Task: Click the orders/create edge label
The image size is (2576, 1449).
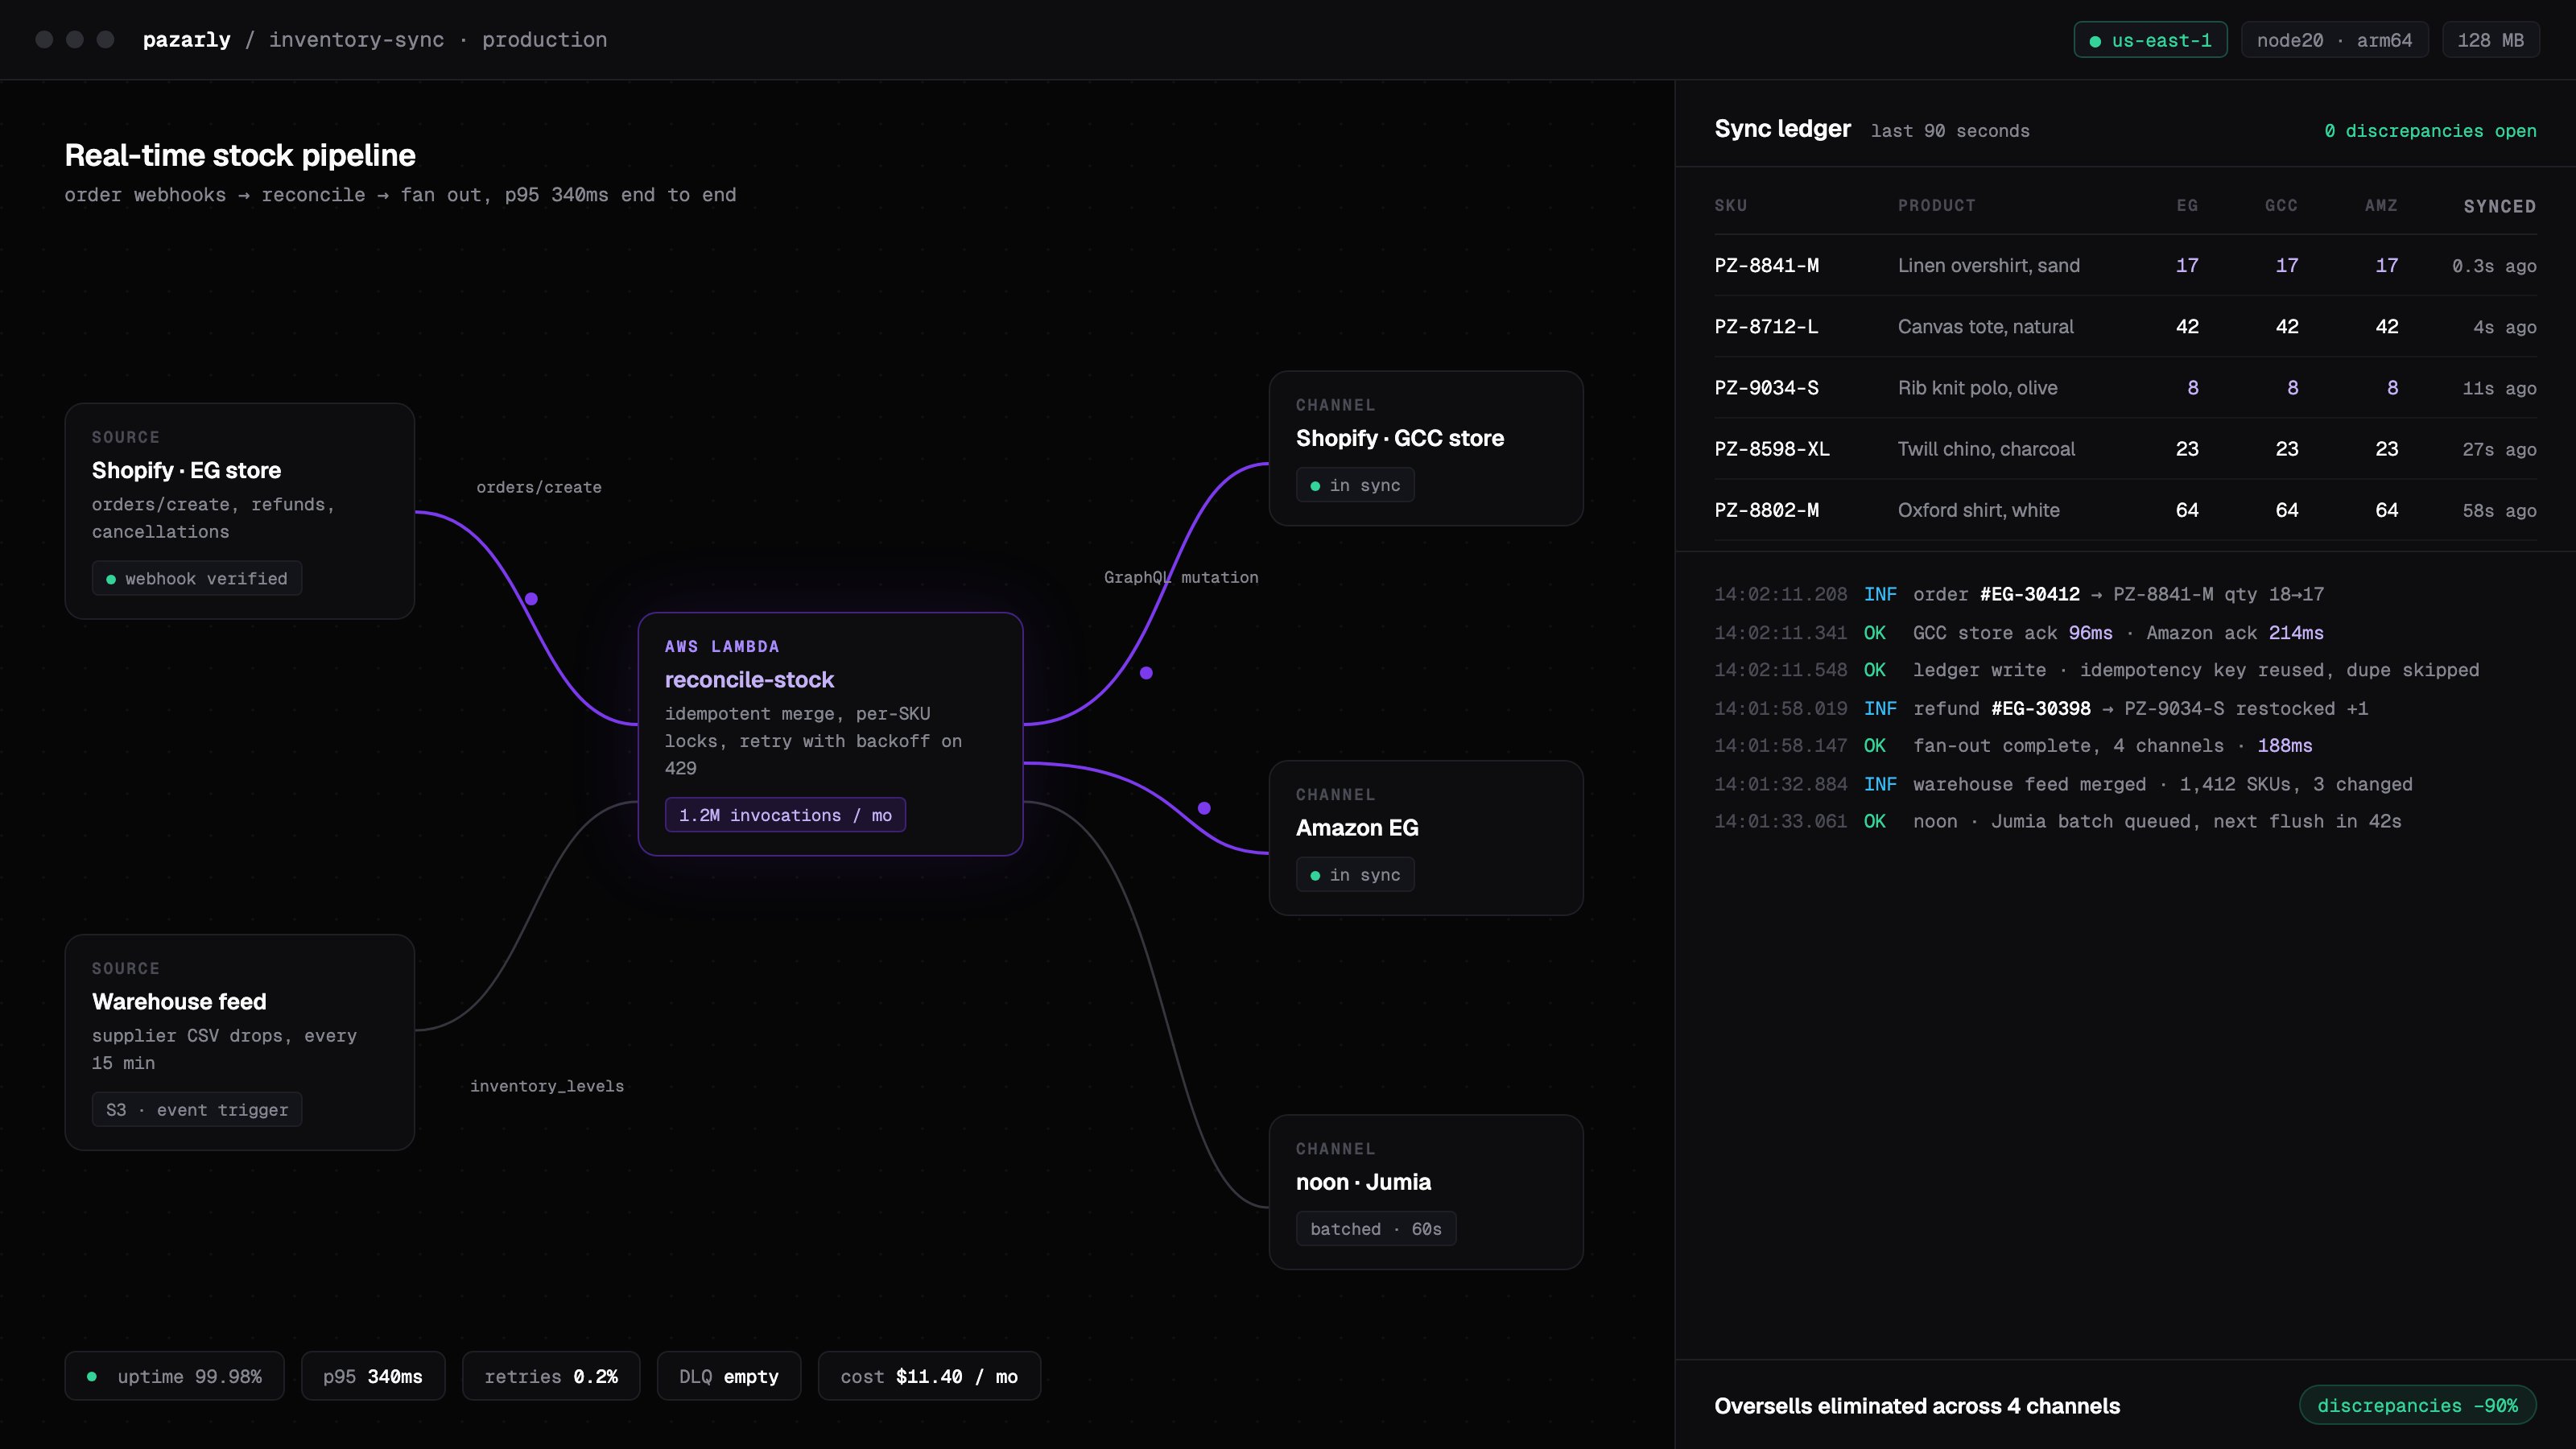Action: pyautogui.click(x=539, y=487)
